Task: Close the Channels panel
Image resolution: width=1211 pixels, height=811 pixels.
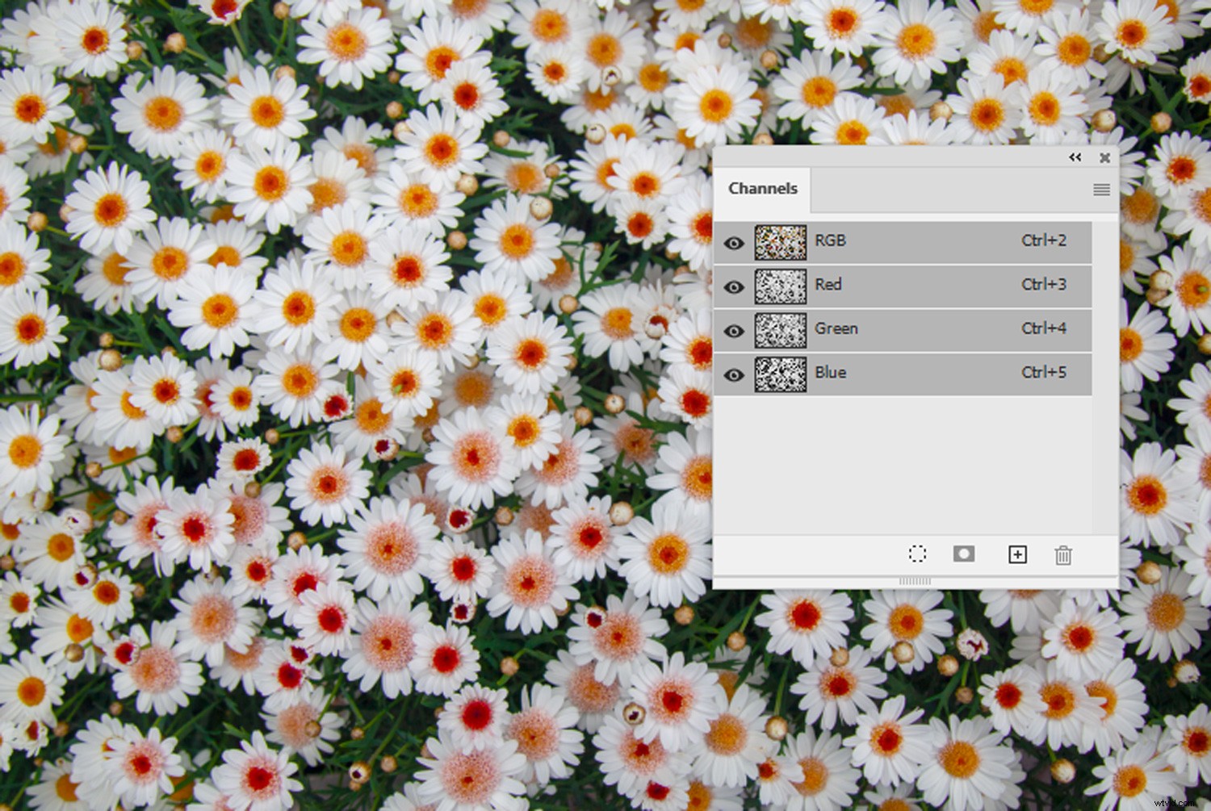Action: pos(1104,158)
